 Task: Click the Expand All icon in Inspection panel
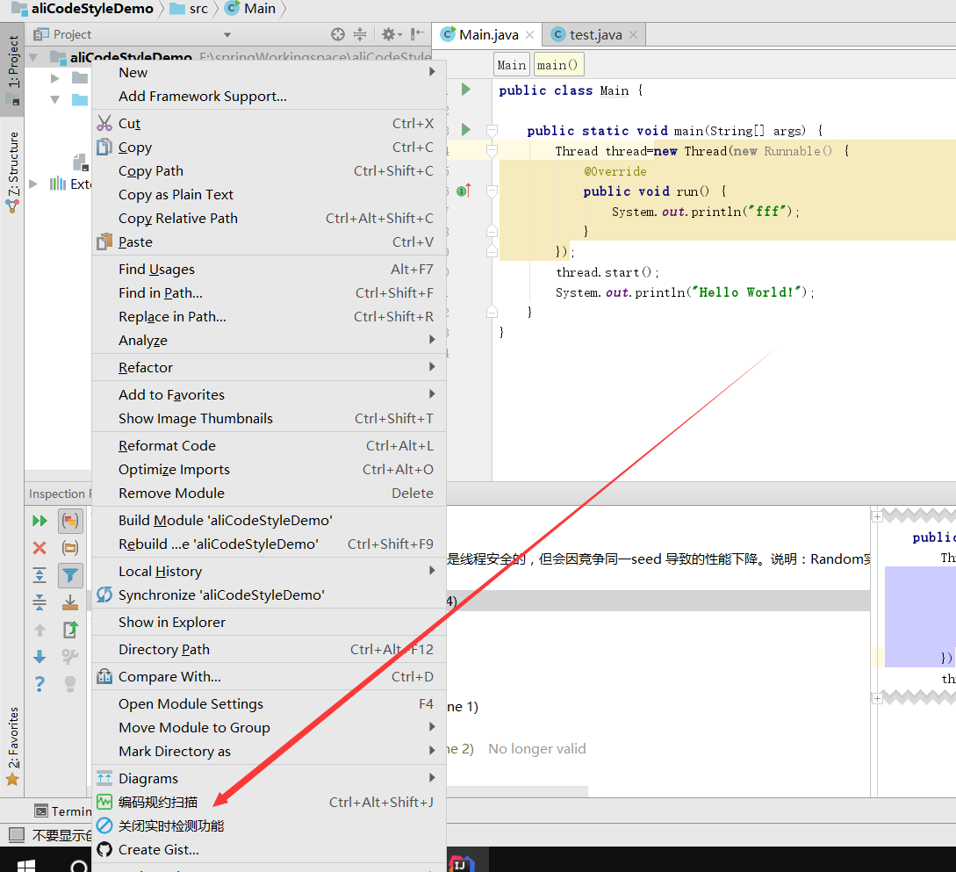pos(40,575)
